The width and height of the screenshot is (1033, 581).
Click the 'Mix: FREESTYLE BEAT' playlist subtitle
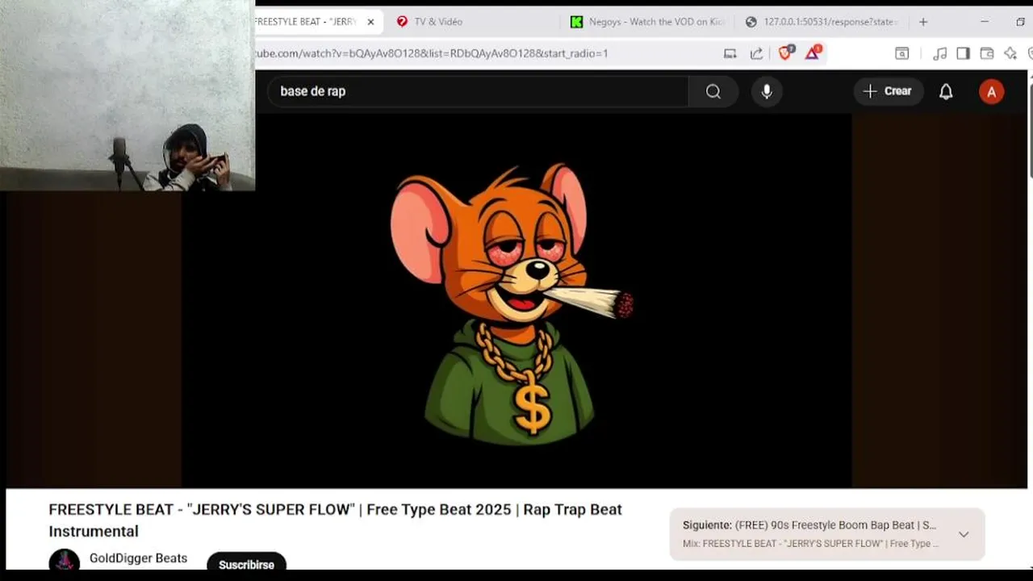[810, 544]
